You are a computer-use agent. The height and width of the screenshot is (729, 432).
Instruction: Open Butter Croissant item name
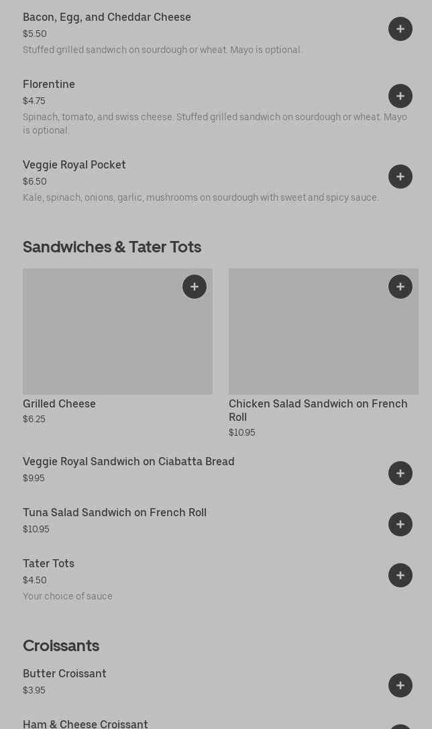click(64, 674)
